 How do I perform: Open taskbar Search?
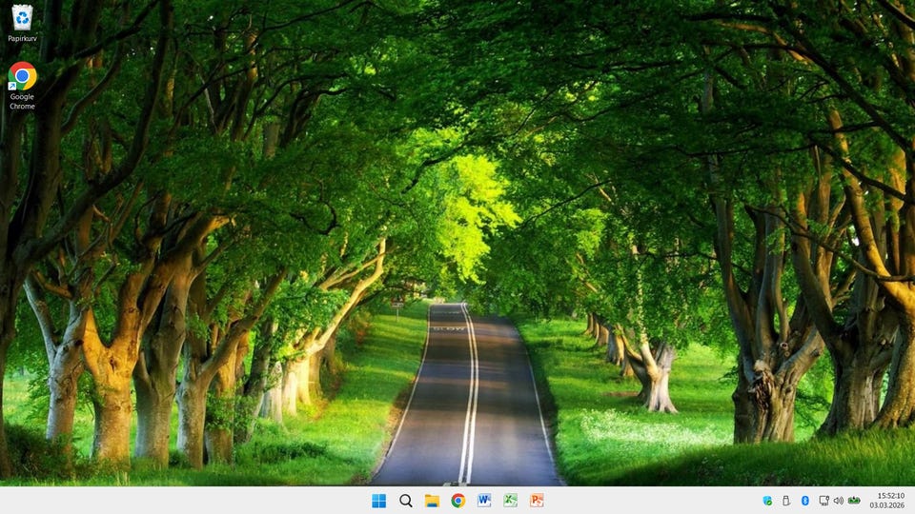point(406,501)
